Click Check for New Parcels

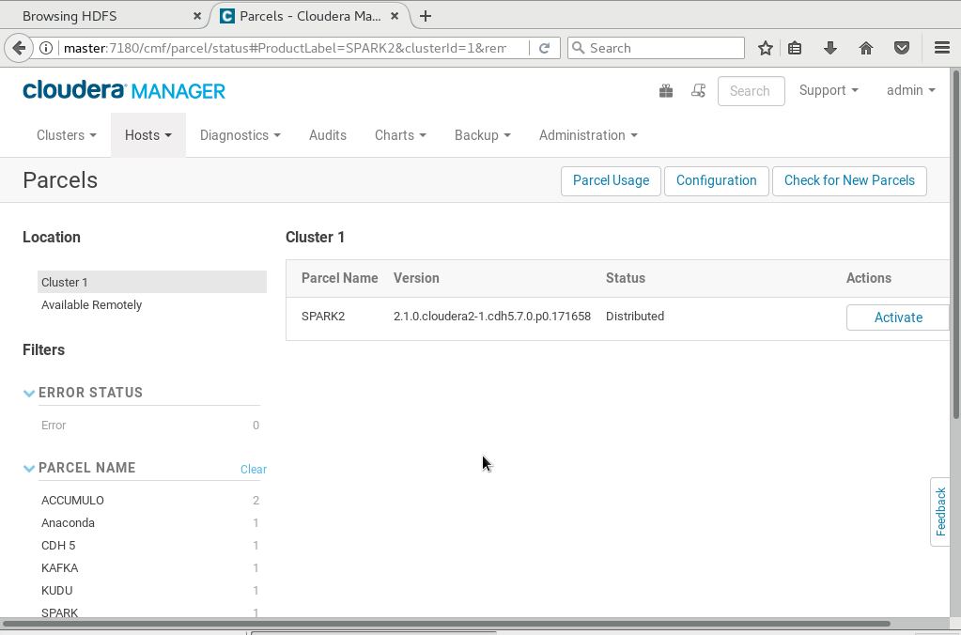click(849, 180)
